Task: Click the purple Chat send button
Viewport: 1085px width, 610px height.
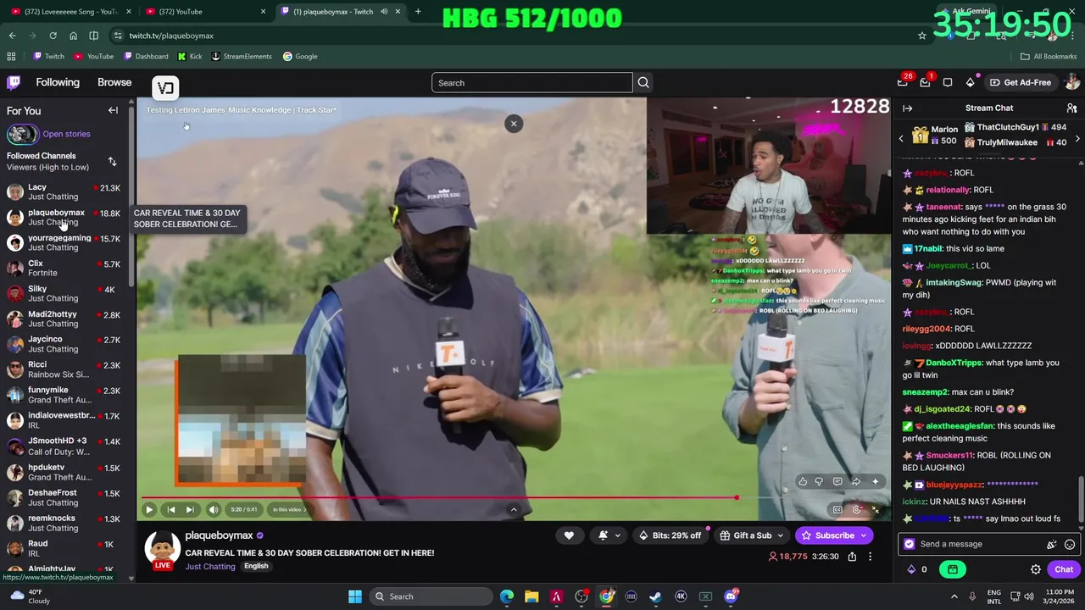Action: [1064, 569]
